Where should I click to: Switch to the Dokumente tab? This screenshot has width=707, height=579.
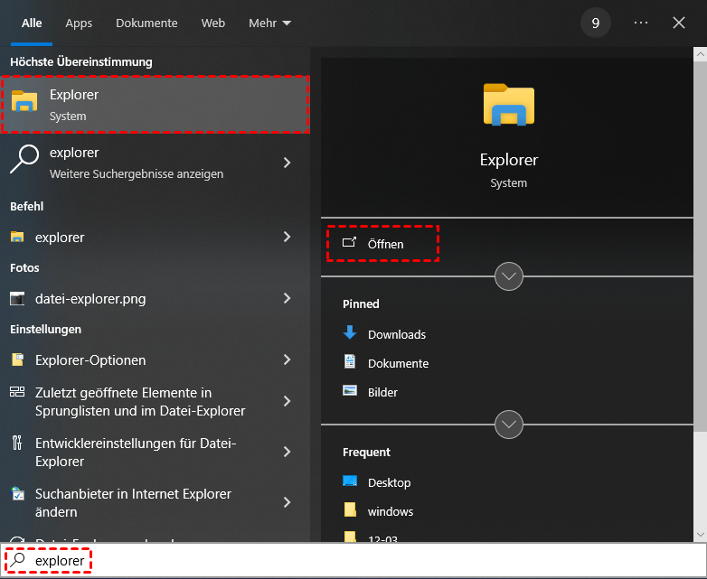pyautogui.click(x=146, y=23)
